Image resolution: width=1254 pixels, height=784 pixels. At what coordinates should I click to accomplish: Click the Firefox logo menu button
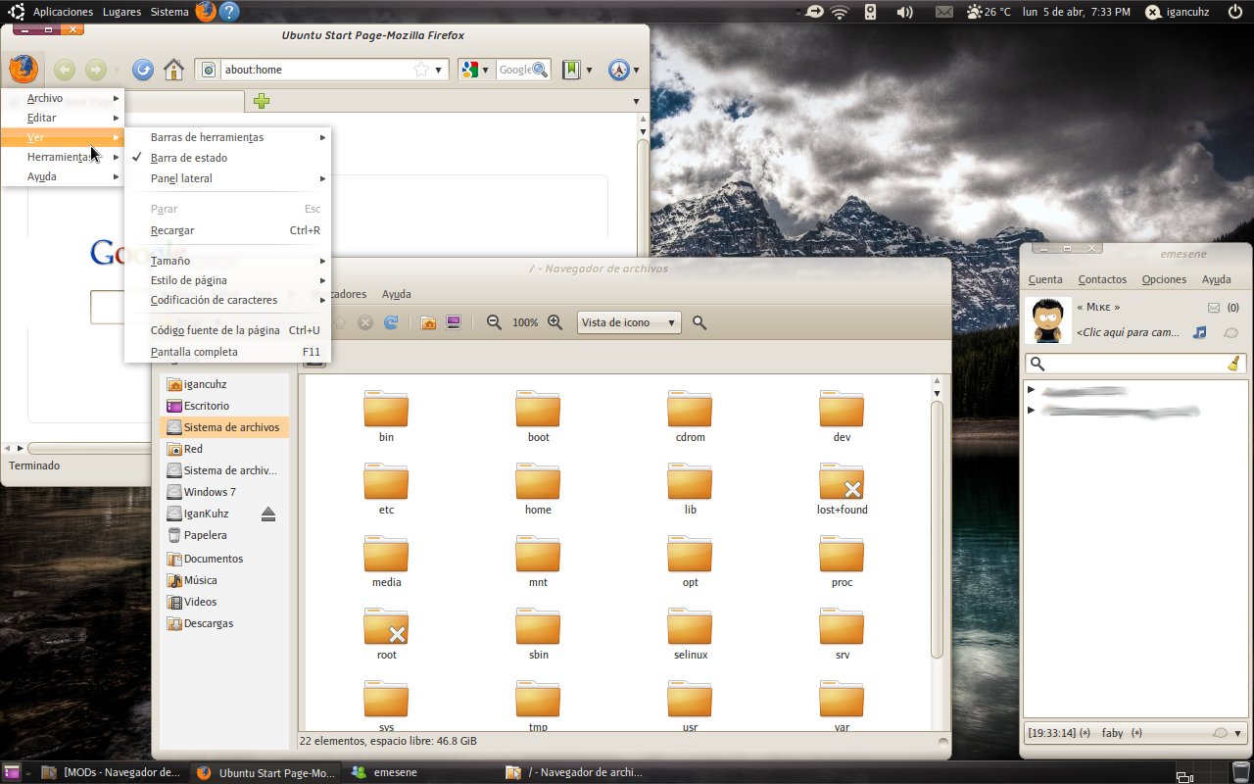[23, 69]
